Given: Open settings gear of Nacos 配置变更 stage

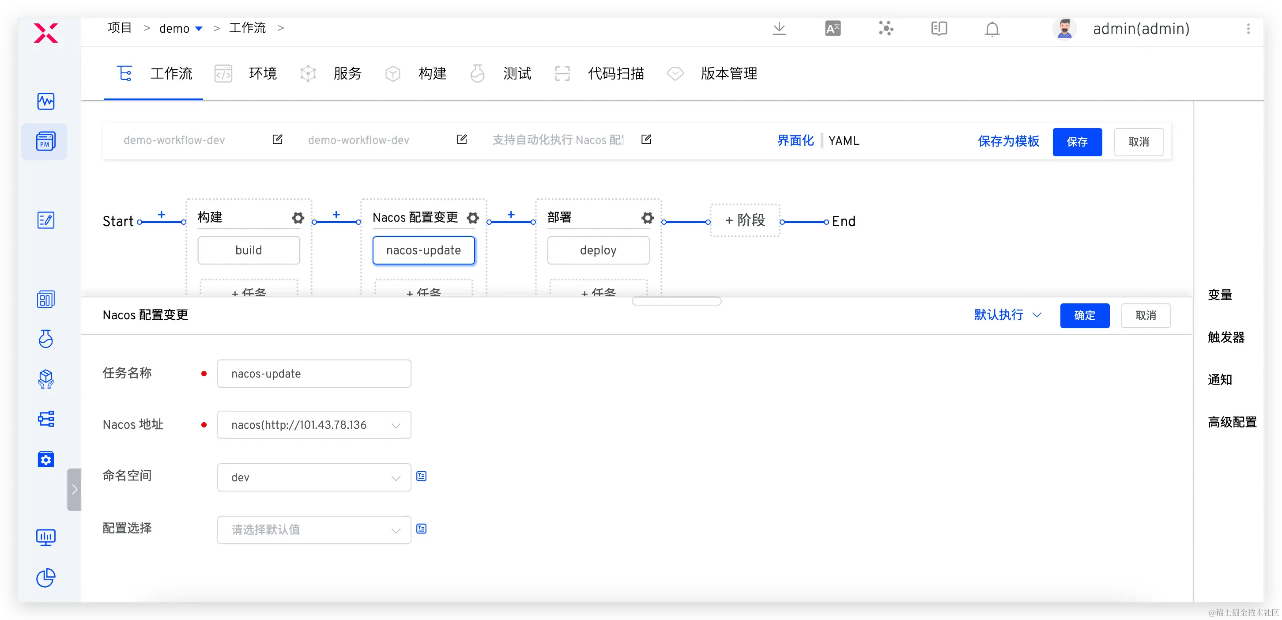Looking at the screenshot, I should 473,218.
